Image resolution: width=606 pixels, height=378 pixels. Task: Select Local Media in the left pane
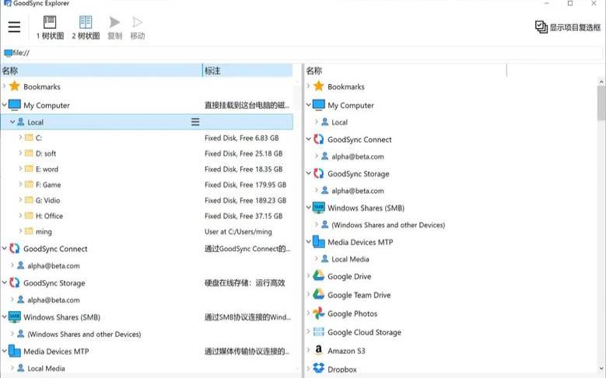point(46,369)
